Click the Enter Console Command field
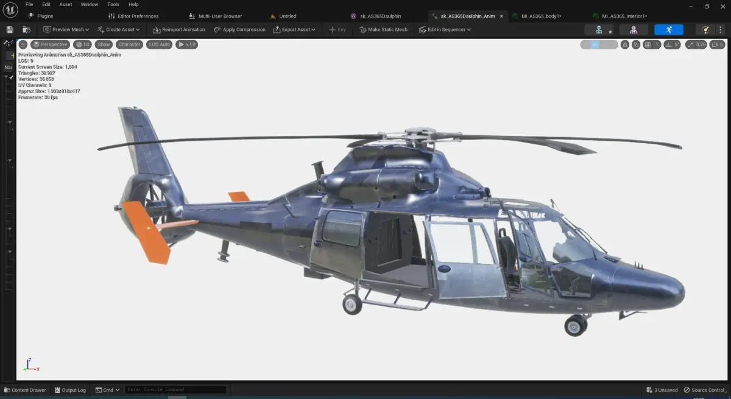The height and width of the screenshot is (399, 731). pyautogui.click(x=175, y=390)
